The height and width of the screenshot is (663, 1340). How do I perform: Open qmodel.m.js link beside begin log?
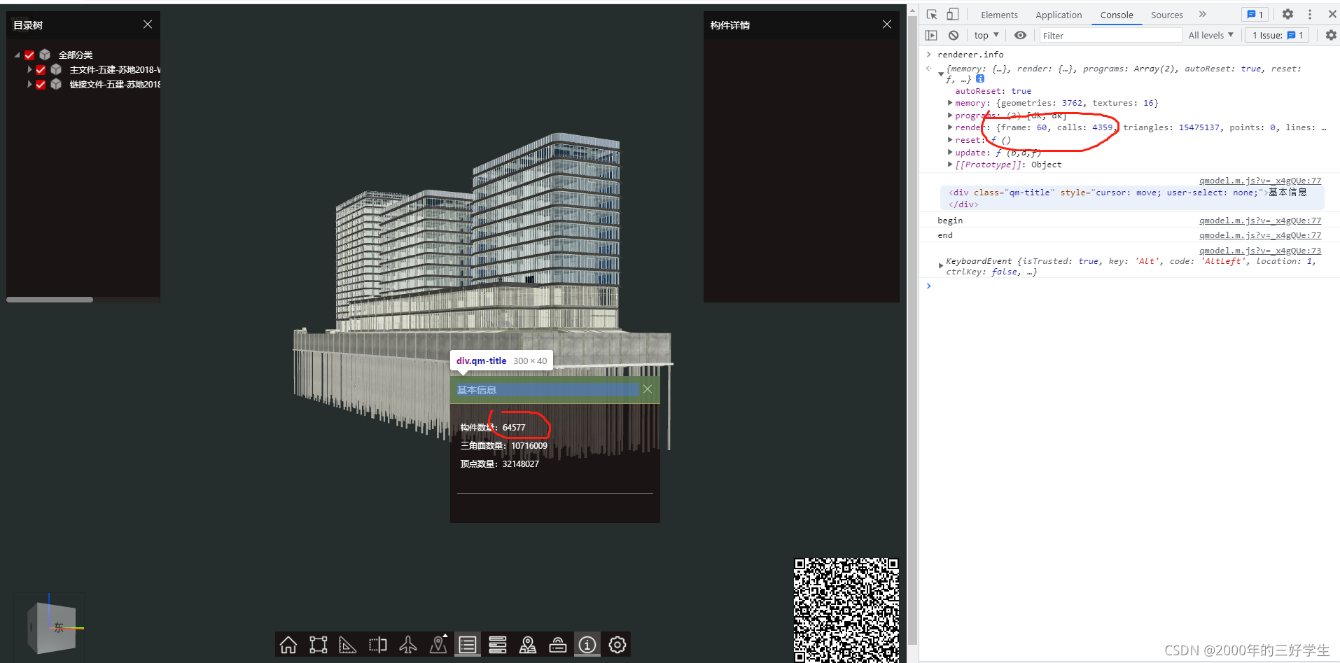pos(1260,221)
